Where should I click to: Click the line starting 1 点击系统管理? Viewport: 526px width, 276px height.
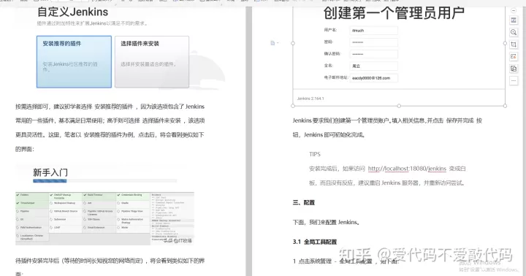(x=346, y=261)
